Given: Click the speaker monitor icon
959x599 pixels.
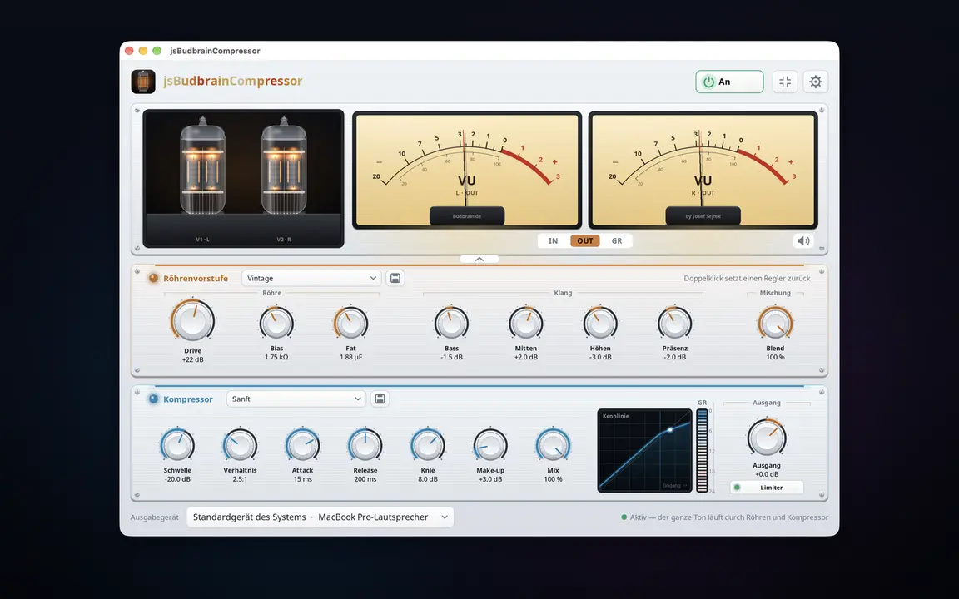Looking at the screenshot, I should pos(803,240).
